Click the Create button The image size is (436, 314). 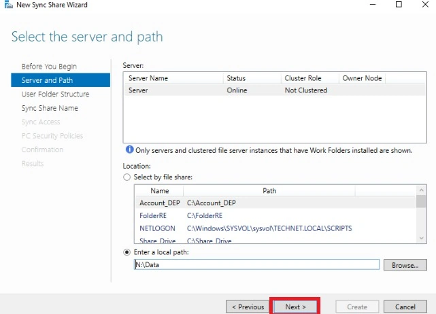357,307
